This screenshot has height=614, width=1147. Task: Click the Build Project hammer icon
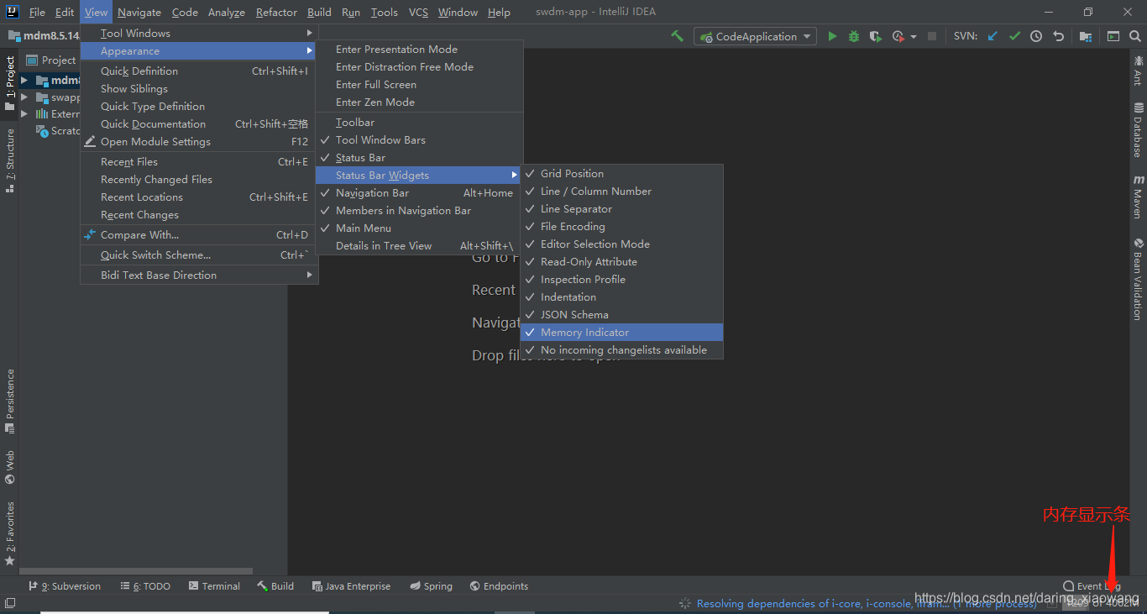tap(677, 36)
